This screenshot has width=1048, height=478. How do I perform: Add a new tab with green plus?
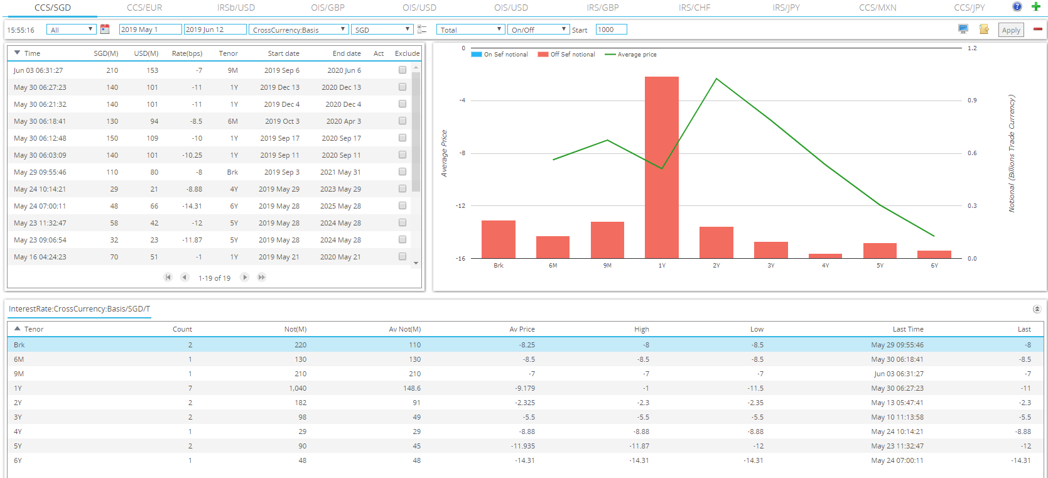(x=1036, y=7)
